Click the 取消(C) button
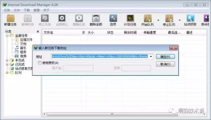Screen dimensions: 211x120 166,64
